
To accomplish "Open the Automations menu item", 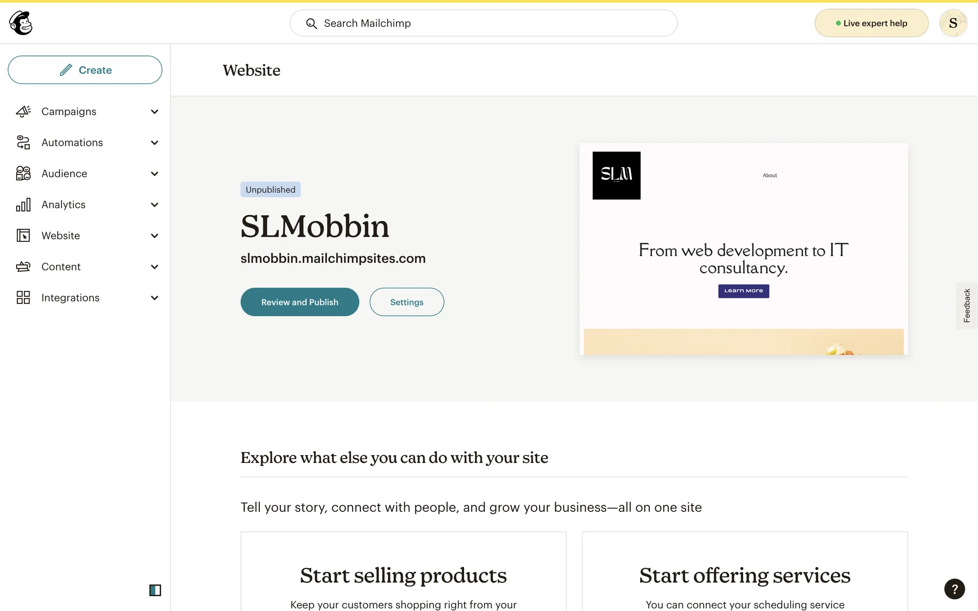I will pyautogui.click(x=72, y=143).
